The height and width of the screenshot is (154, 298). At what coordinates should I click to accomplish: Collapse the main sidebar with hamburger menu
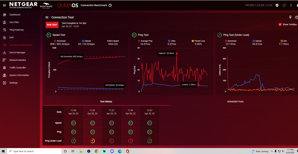pyautogui.click(x=4, y=5)
